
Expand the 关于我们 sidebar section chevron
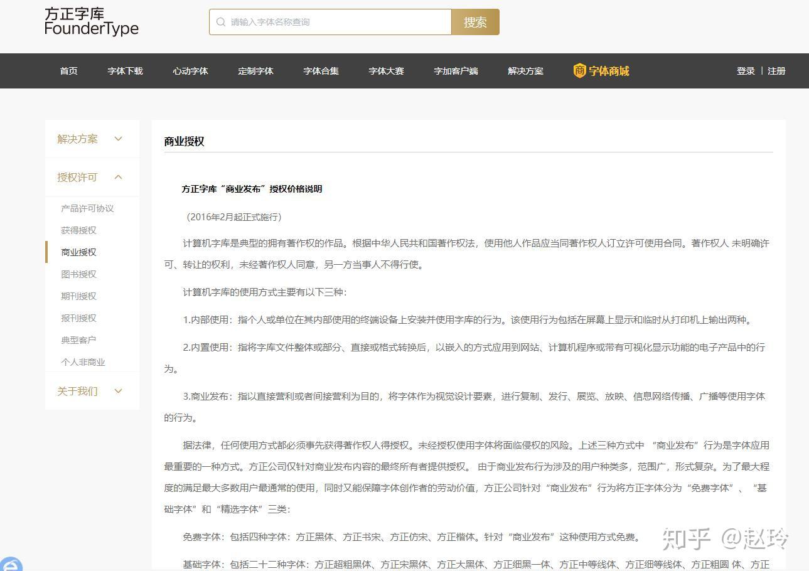(x=118, y=391)
